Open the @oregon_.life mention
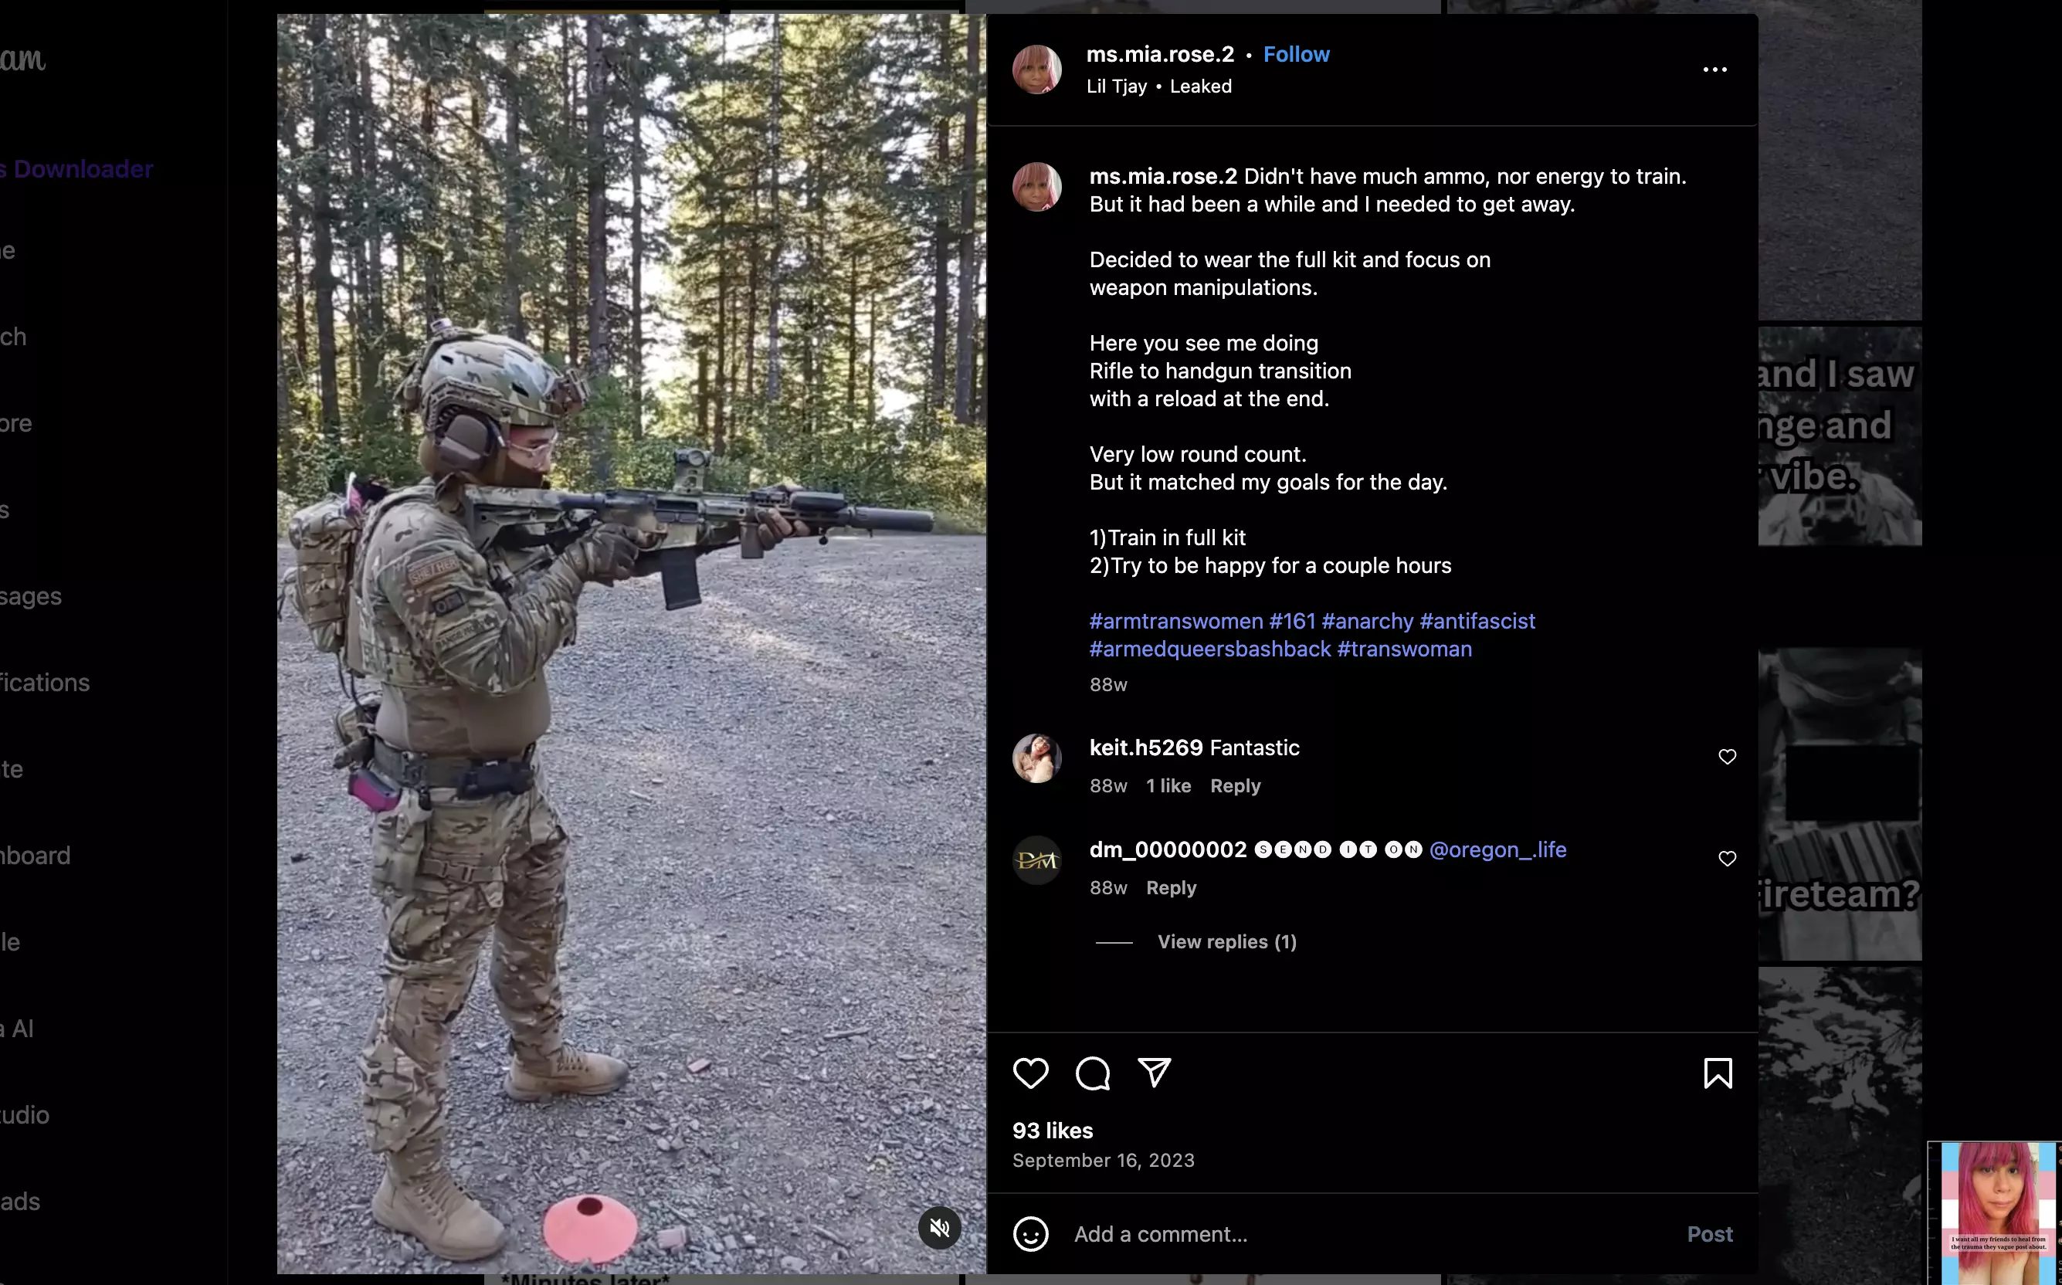Screen dimensions: 2062x1285 tap(1497, 850)
